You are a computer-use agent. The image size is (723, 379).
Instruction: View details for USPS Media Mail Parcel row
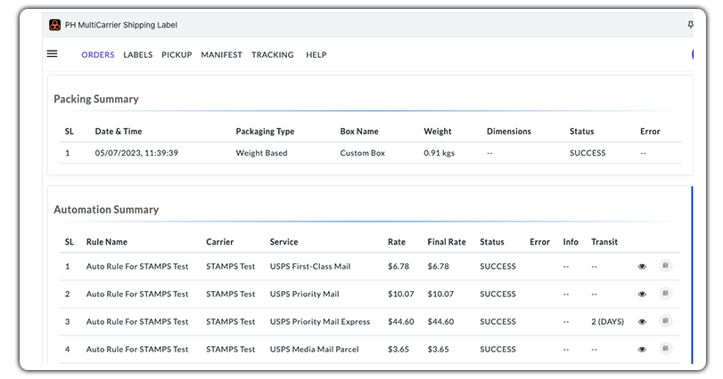click(642, 350)
